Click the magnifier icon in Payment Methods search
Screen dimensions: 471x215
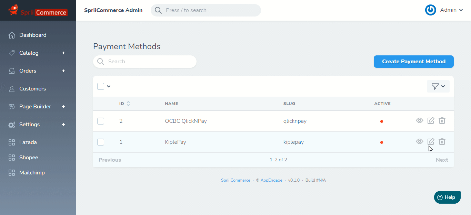point(101,62)
